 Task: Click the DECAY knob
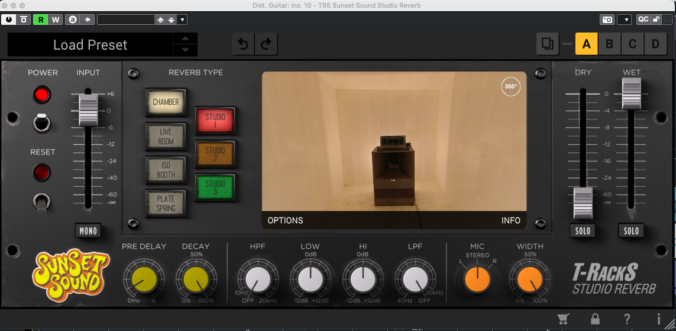196,279
